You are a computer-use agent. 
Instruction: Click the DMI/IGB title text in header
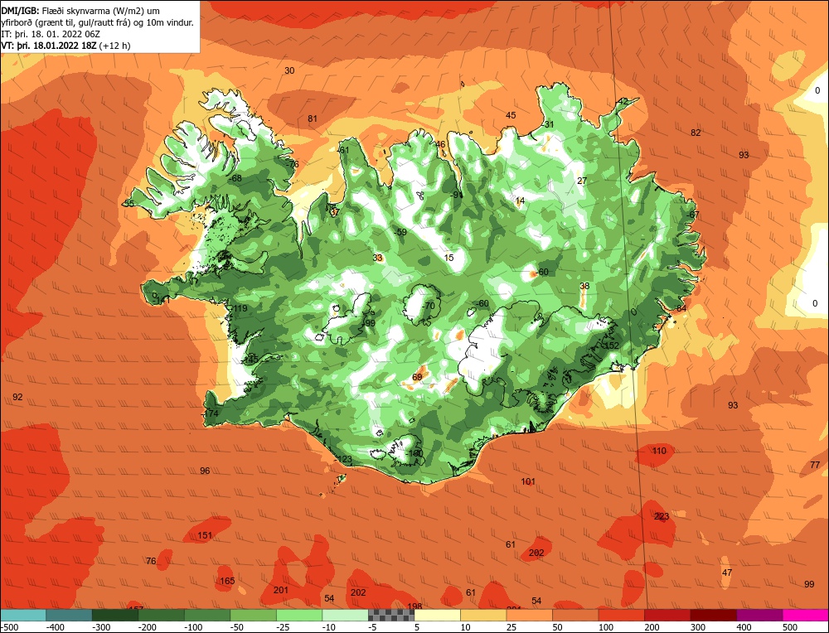20,11
